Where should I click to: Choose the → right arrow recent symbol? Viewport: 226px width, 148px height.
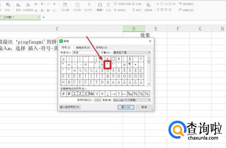pyautogui.click(x=113, y=94)
